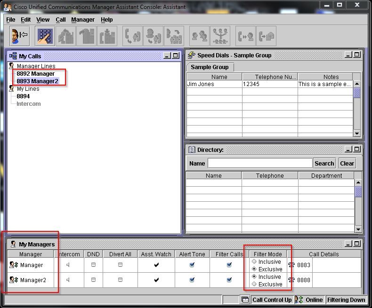Viewport: 372px width, 308px height.
Task: Select the Jim Jones speed dial entry
Action: 270,84
